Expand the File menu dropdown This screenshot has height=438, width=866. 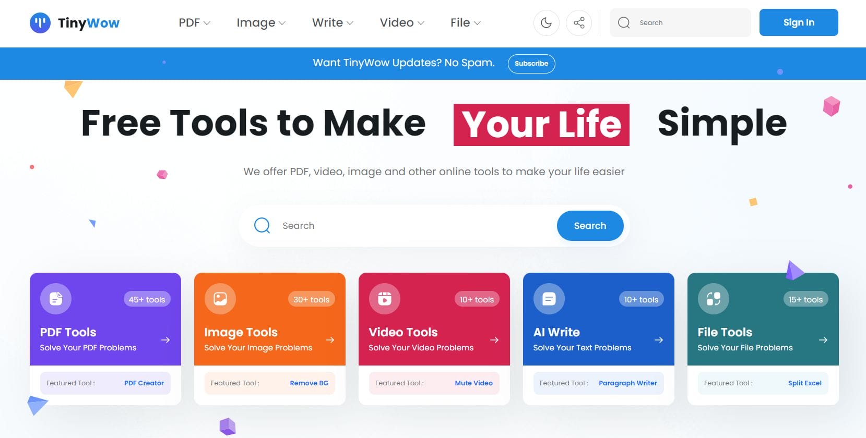point(466,23)
